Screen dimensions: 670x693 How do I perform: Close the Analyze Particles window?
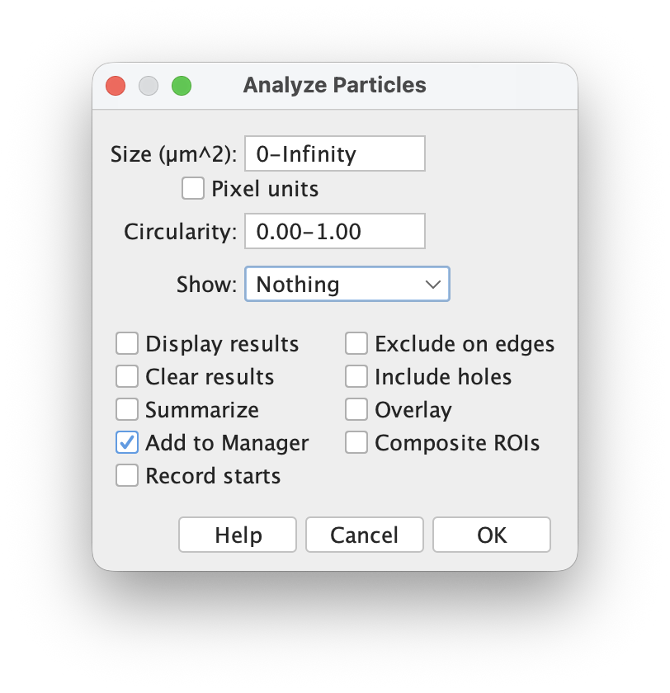(116, 86)
